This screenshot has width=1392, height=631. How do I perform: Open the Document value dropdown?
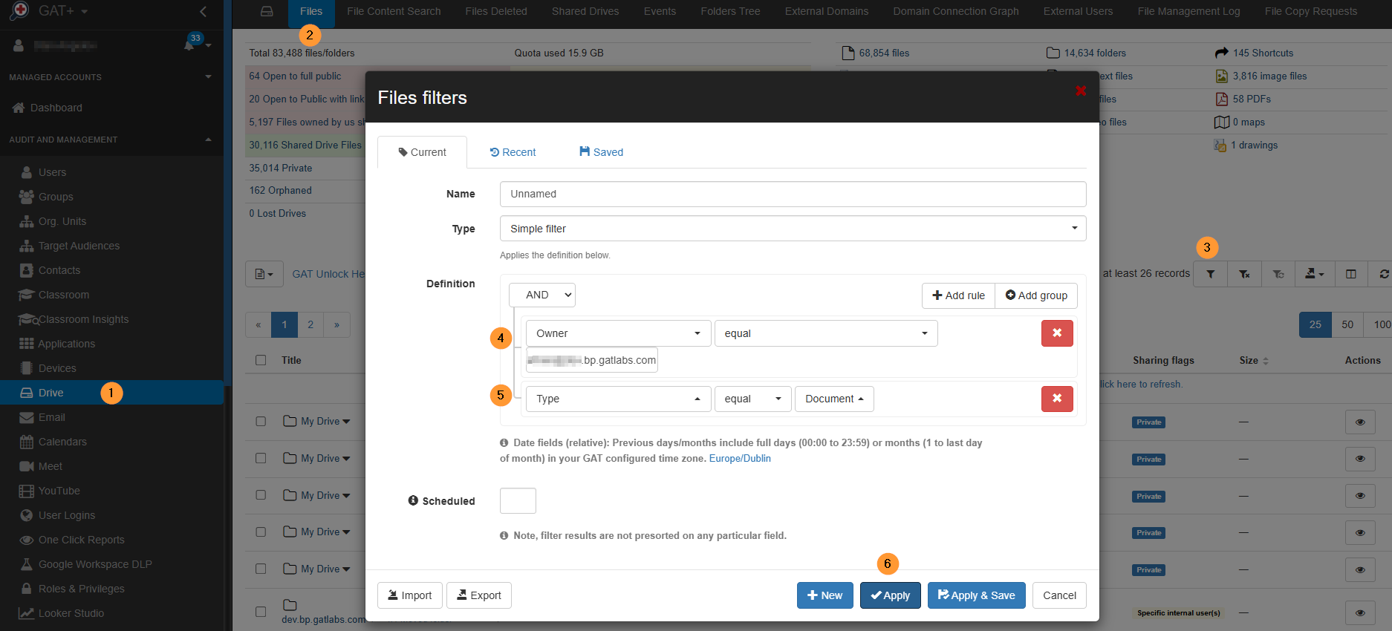tap(833, 399)
